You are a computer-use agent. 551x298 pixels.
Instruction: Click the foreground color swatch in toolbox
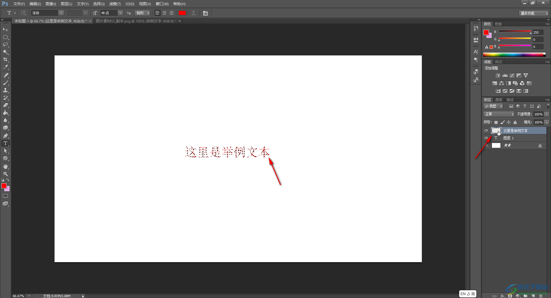pos(4,186)
